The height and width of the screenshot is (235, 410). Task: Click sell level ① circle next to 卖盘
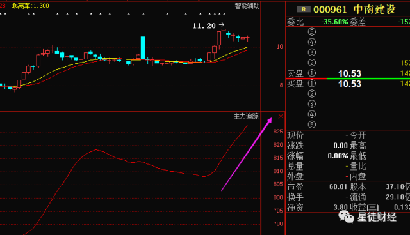312,73
